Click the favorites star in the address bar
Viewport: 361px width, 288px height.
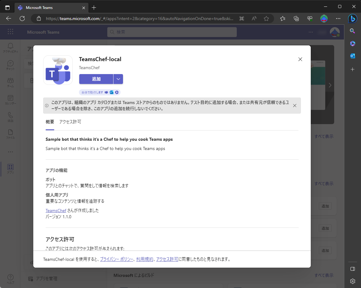[x=266, y=19]
